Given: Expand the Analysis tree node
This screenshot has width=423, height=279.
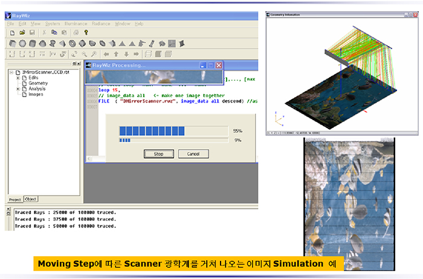Looking at the screenshot, I should click(18, 89).
